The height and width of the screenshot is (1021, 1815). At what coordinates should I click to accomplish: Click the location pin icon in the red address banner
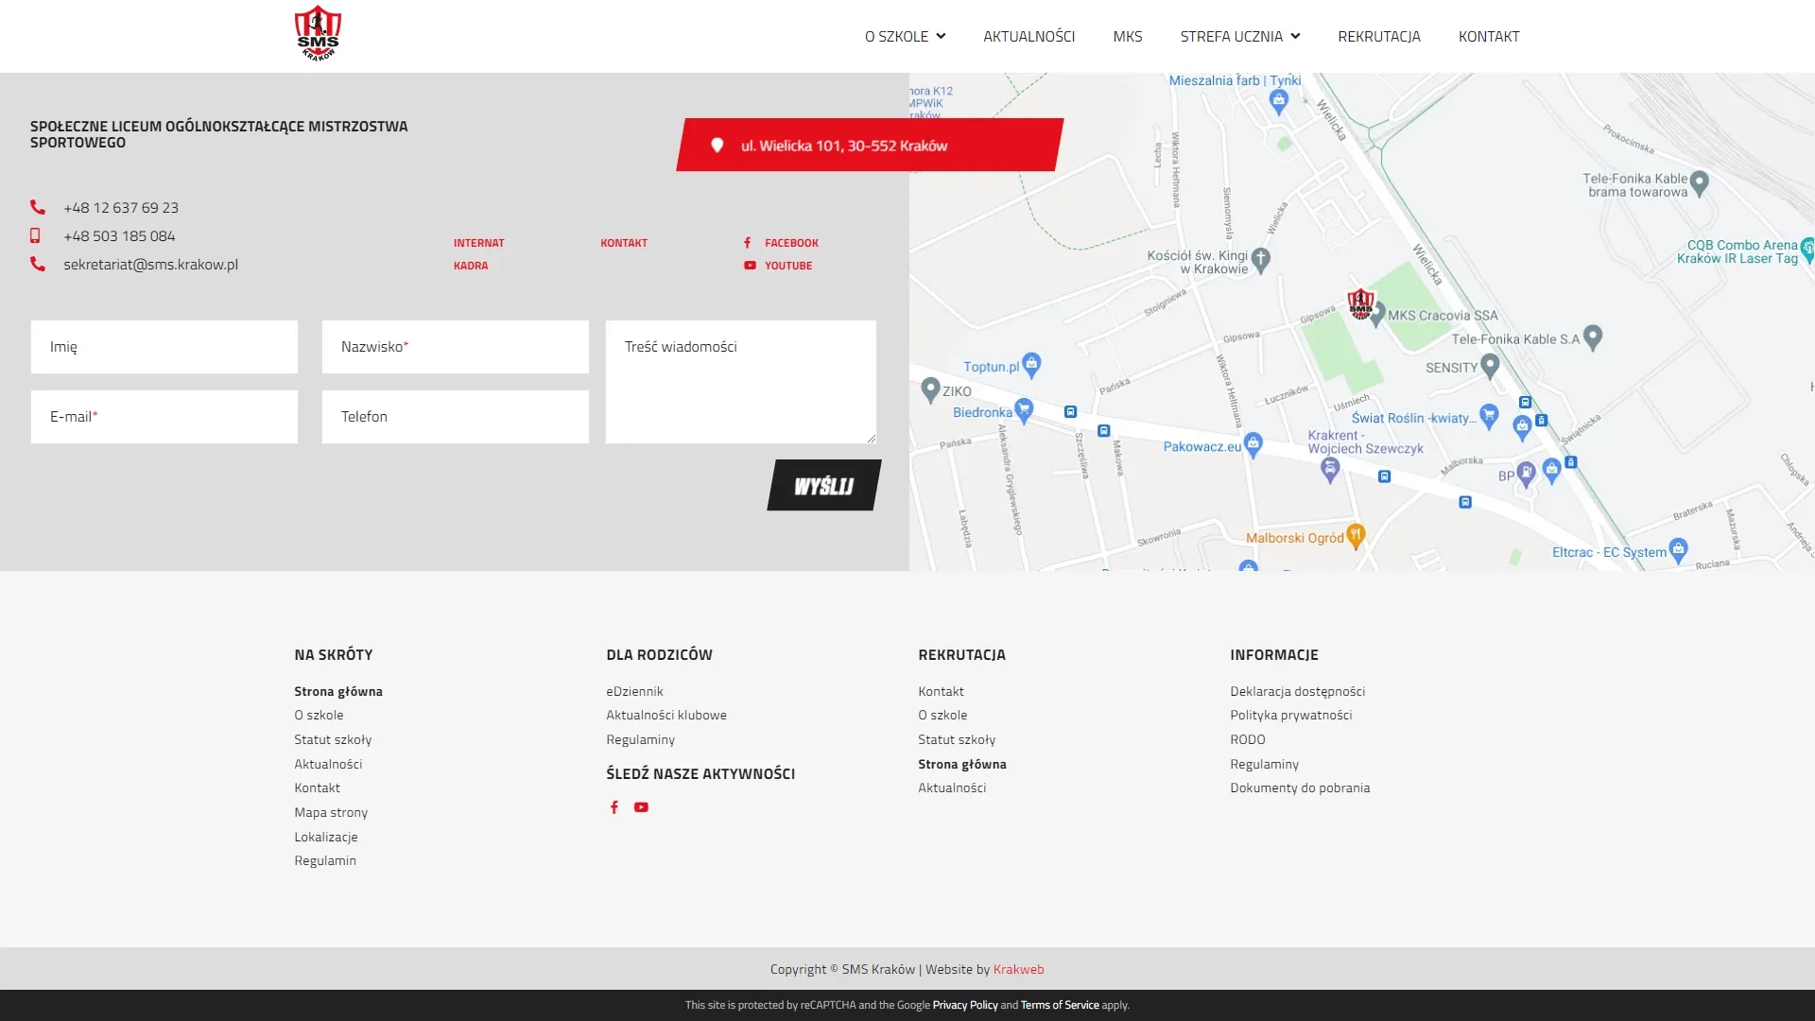[x=717, y=145]
